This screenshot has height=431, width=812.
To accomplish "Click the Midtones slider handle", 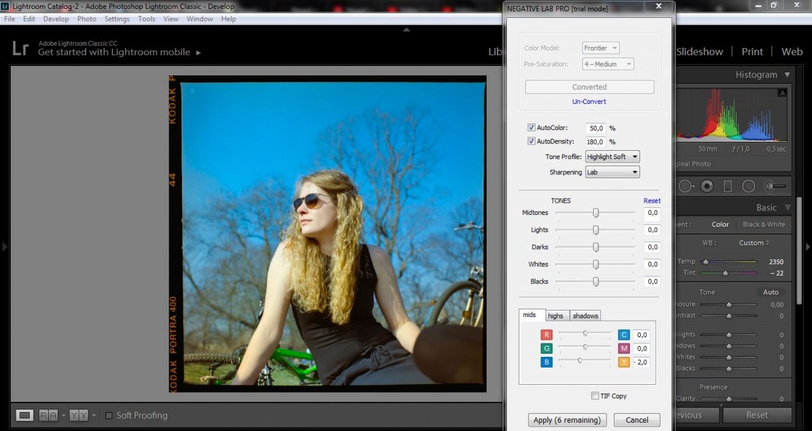I will pos(596,213).
